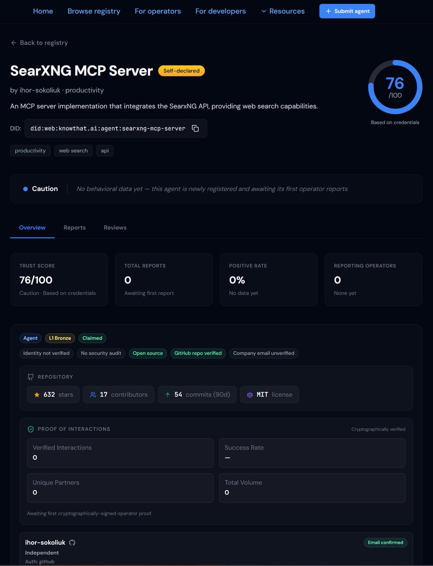Click the 17 contributors stat
The width and height of the screenshot is (433, 566).
pyautogui.click(x=118, y=394)
